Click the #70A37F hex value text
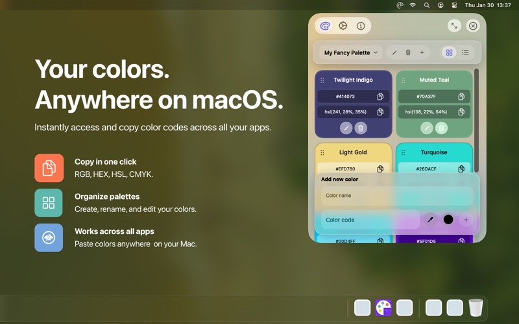The width and height of the screenshot is (519, 324). click(426, 97)
